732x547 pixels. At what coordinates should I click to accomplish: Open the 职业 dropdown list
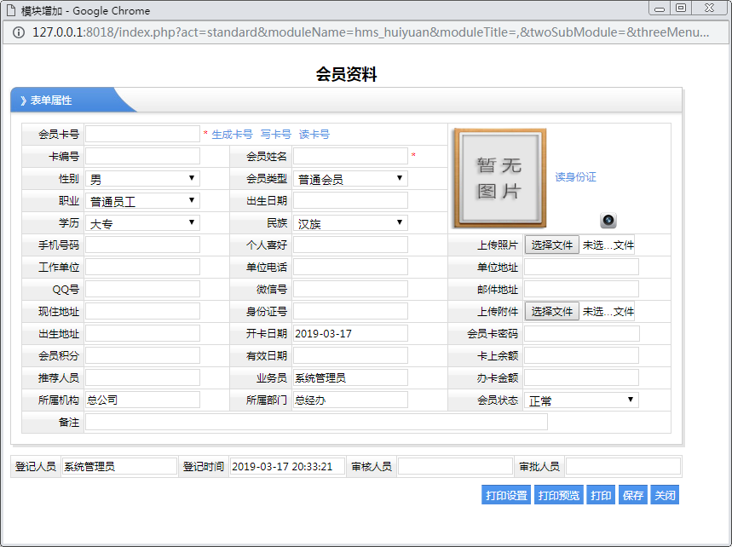142,201
